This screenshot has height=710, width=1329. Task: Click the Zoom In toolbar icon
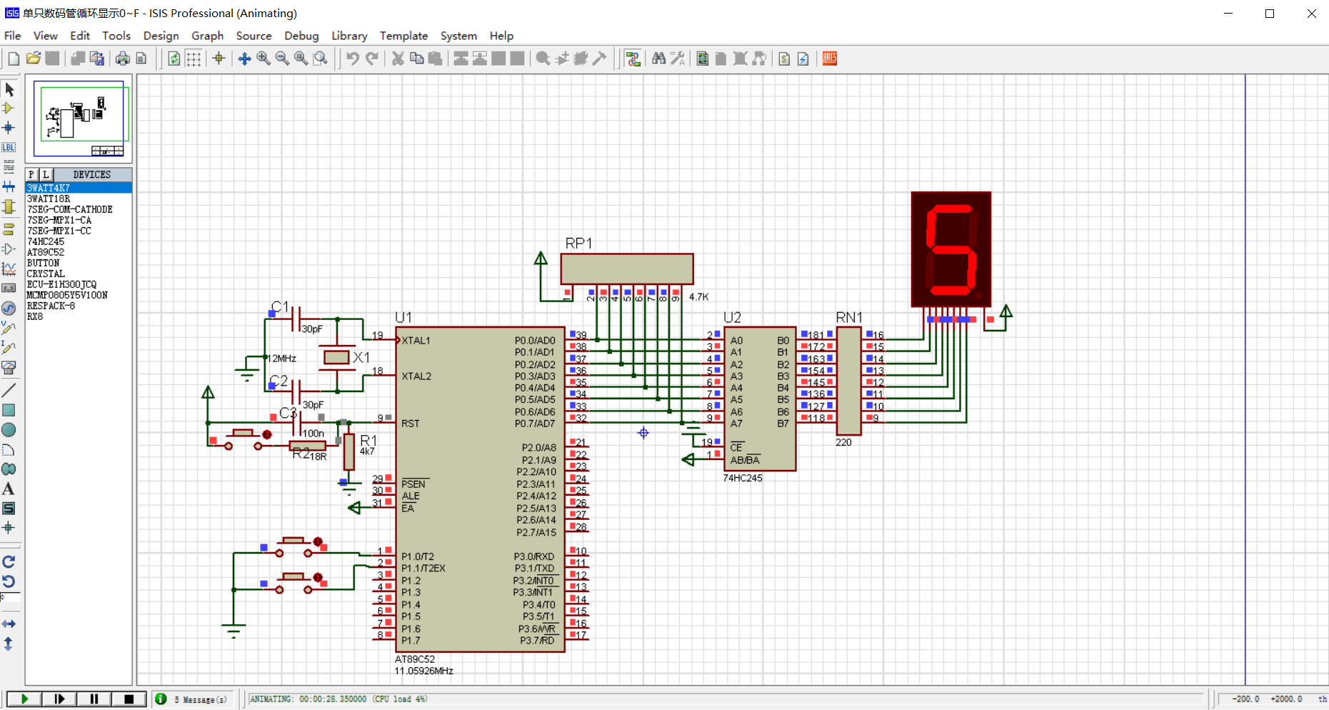click(264, 59)
